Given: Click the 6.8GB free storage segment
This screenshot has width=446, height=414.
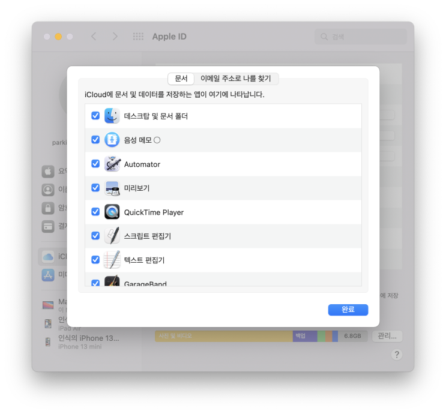Looking at the screenshot, I should (x=353, y=336).
